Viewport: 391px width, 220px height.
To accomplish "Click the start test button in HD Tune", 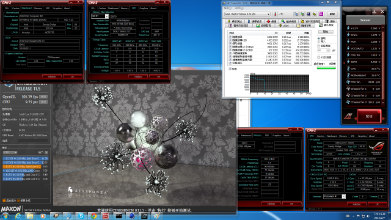I will 326,32.
